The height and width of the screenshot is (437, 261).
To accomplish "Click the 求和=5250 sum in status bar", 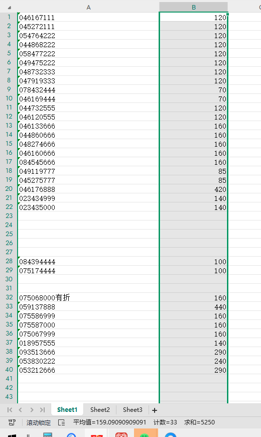I will (199, 422).
